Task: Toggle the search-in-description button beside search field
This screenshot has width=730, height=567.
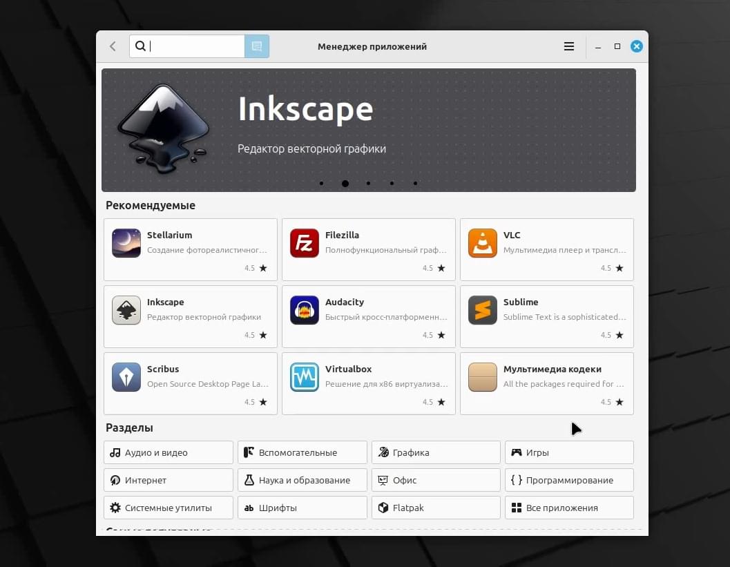Action: 257,46
